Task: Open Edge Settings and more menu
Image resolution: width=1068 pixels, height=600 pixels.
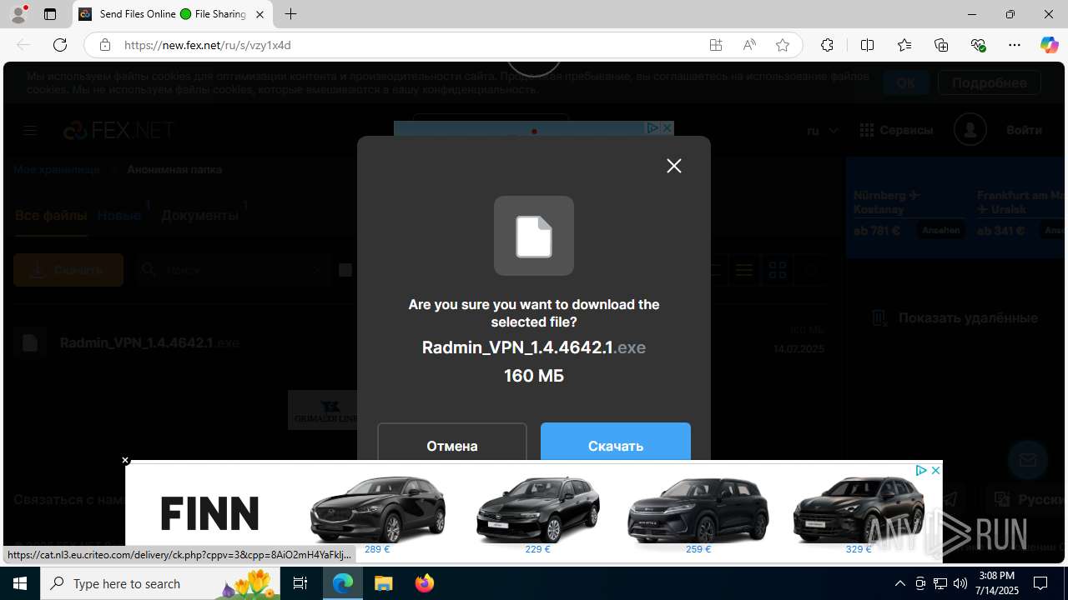Action: pos(1015,45)
